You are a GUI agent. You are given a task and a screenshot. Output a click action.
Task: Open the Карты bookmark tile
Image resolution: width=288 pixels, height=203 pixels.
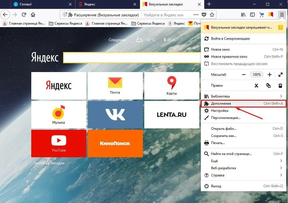[172, 86]
